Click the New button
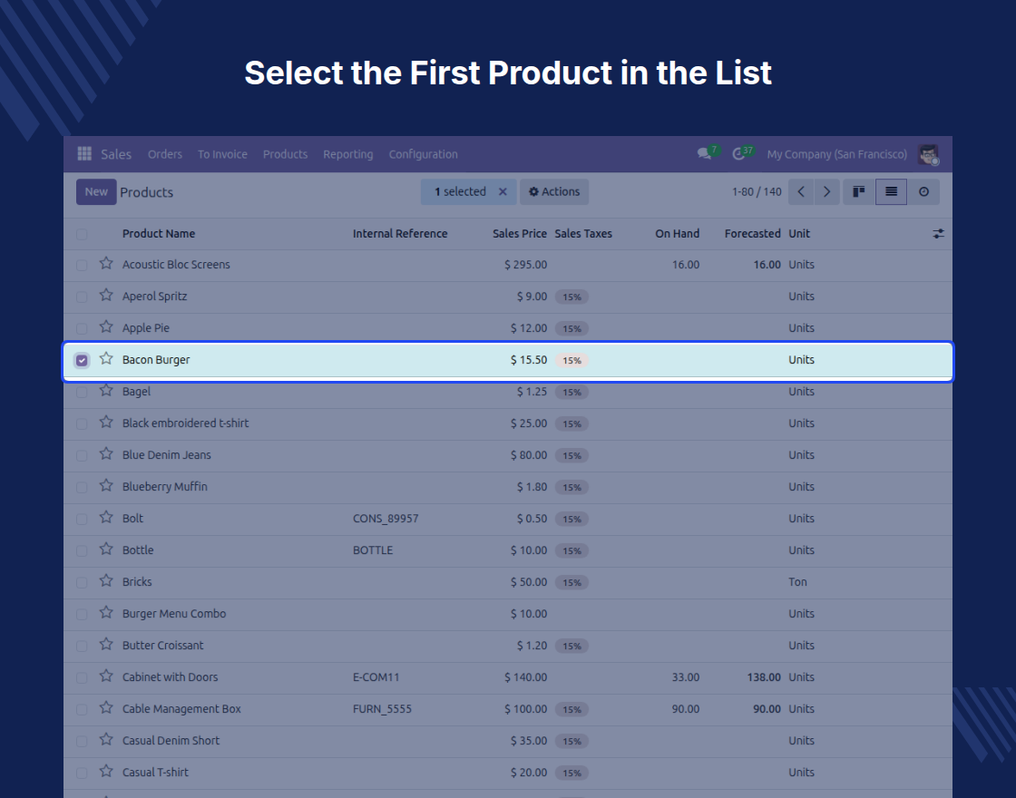Screen dimensions: 1016x798 pos(96,191)
